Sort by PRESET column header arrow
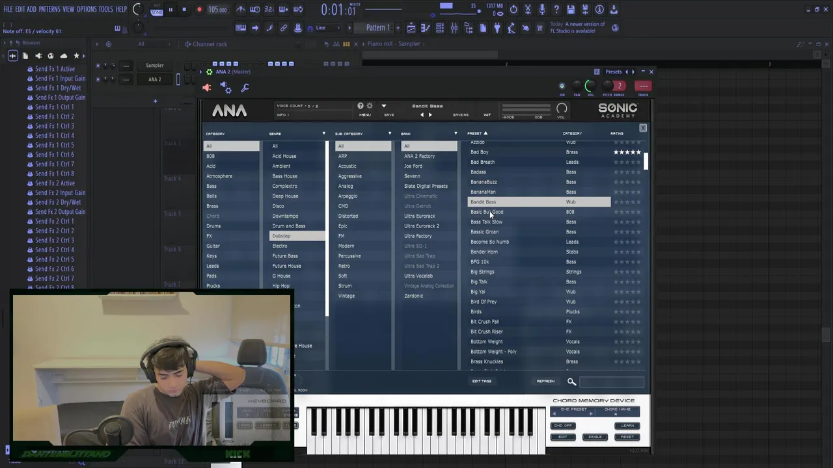 point(485,133)
